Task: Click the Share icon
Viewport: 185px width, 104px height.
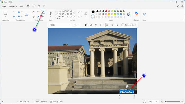Action: click(34, 6)
